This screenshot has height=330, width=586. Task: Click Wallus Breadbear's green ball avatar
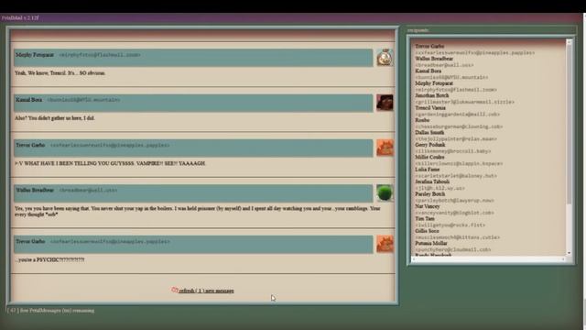(385, 193)
